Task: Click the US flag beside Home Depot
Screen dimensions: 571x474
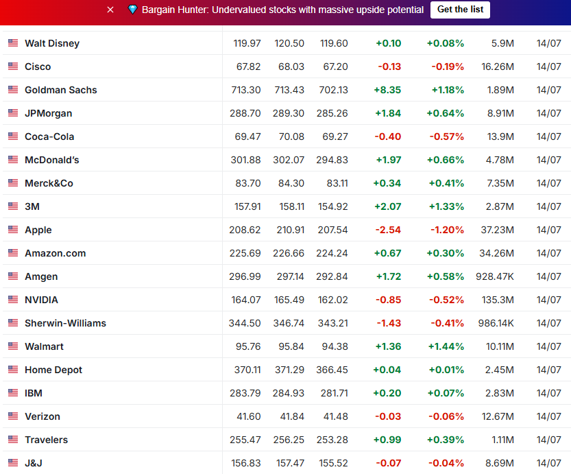Action: coord(13,370)
